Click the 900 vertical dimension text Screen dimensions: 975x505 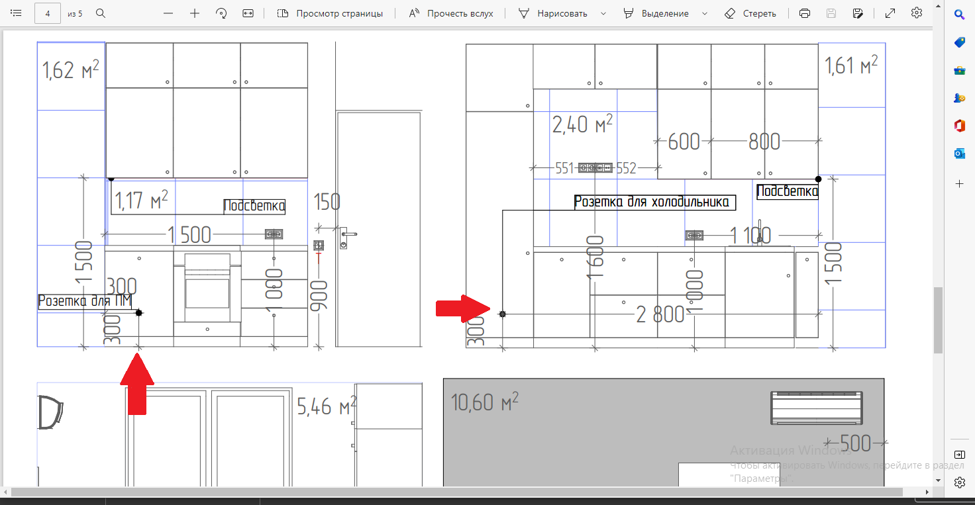[x=319, y=297]
